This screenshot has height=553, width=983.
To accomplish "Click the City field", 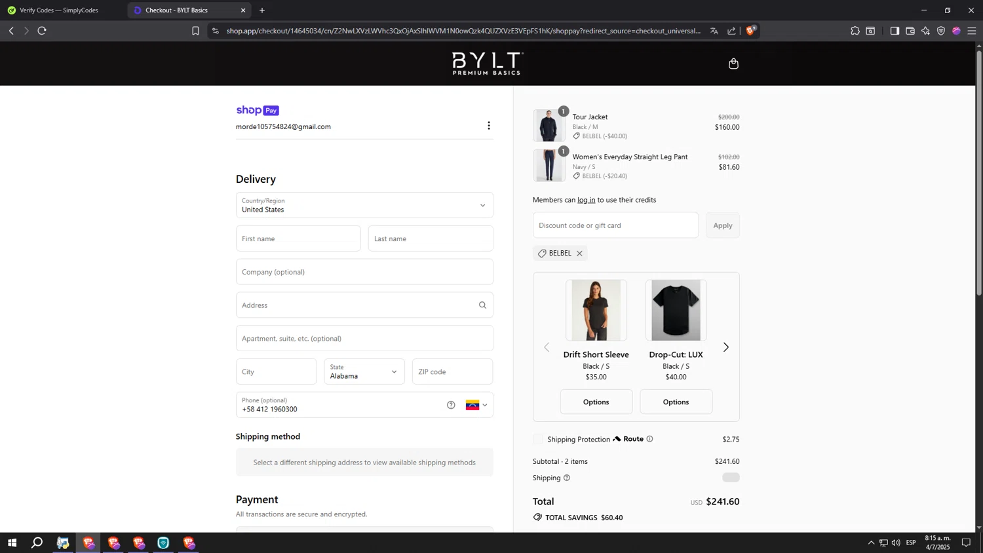I will [277, 372].
